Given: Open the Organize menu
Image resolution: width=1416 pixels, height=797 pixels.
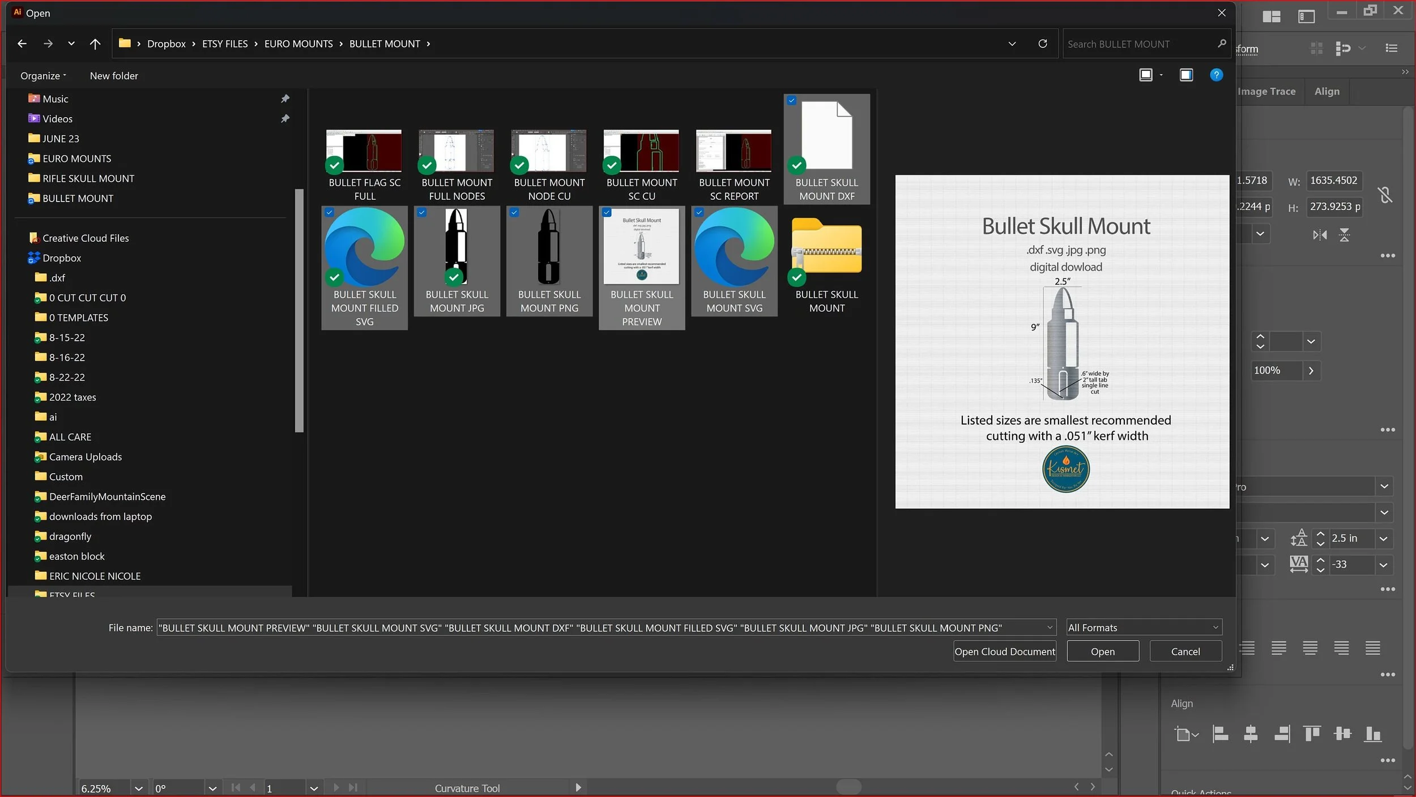Looking at the screenshot, I should click(x=43, y=76).
